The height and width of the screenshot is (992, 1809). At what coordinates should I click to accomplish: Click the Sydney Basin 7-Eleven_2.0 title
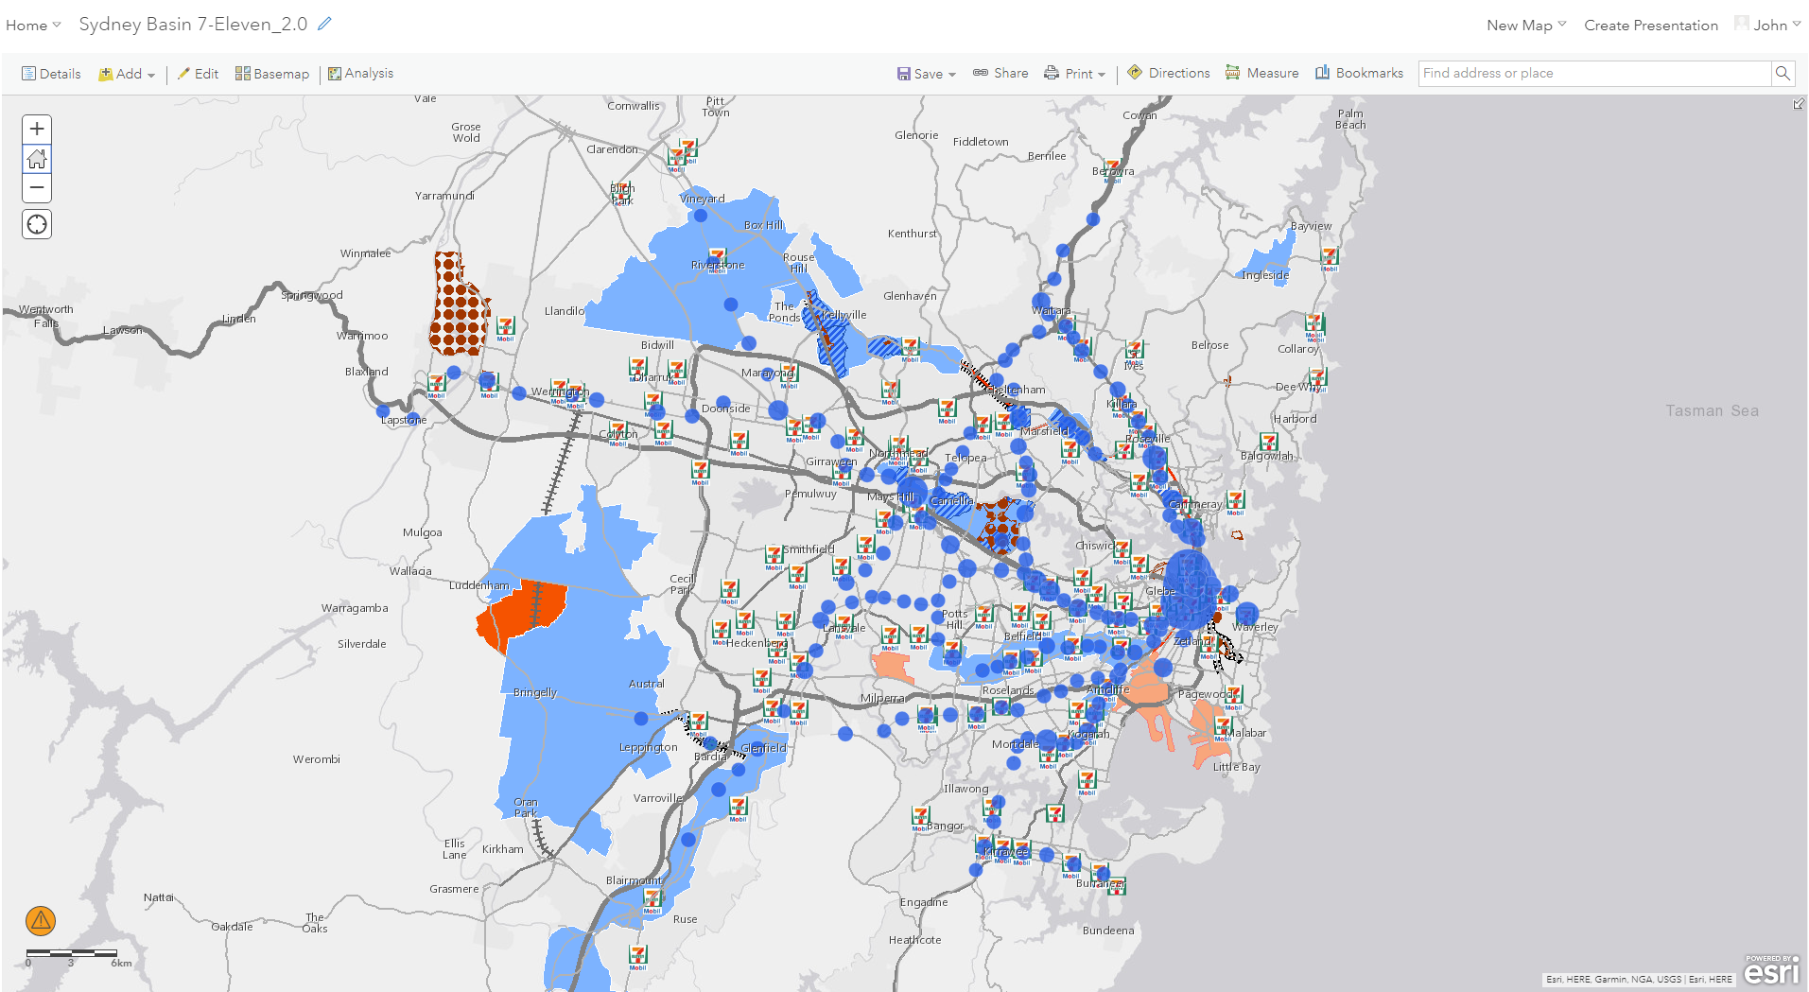[193, 24]
